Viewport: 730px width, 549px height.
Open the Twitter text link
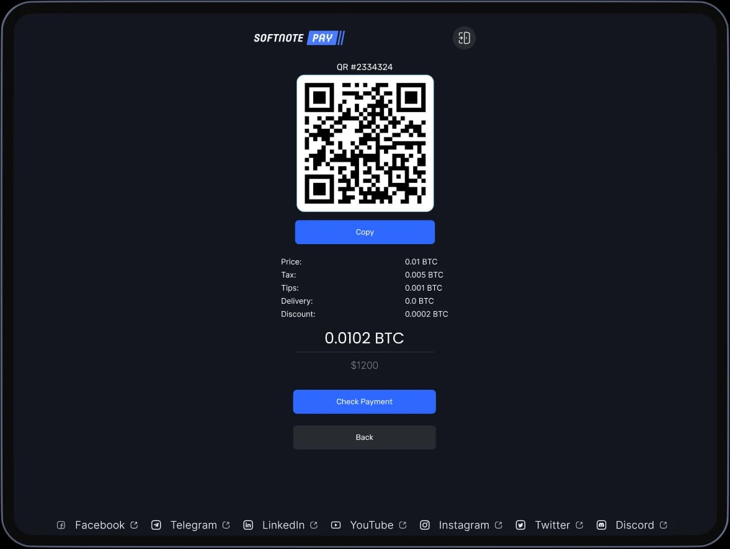click(552, 525)
